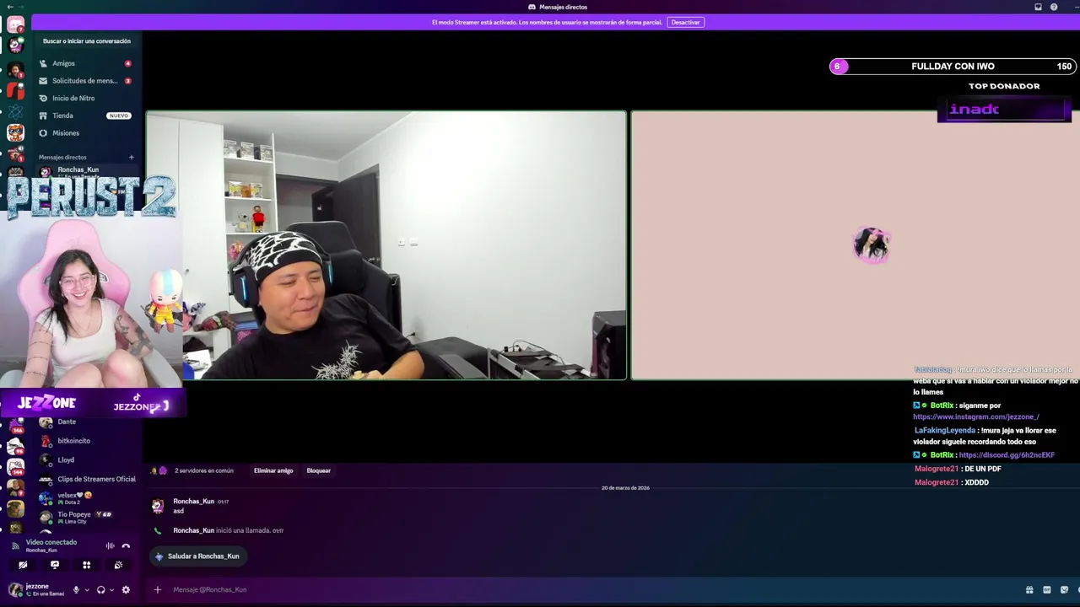Open help question-mark icon in title bar
Viewport: 1080px width, 607px height.
1054,7
